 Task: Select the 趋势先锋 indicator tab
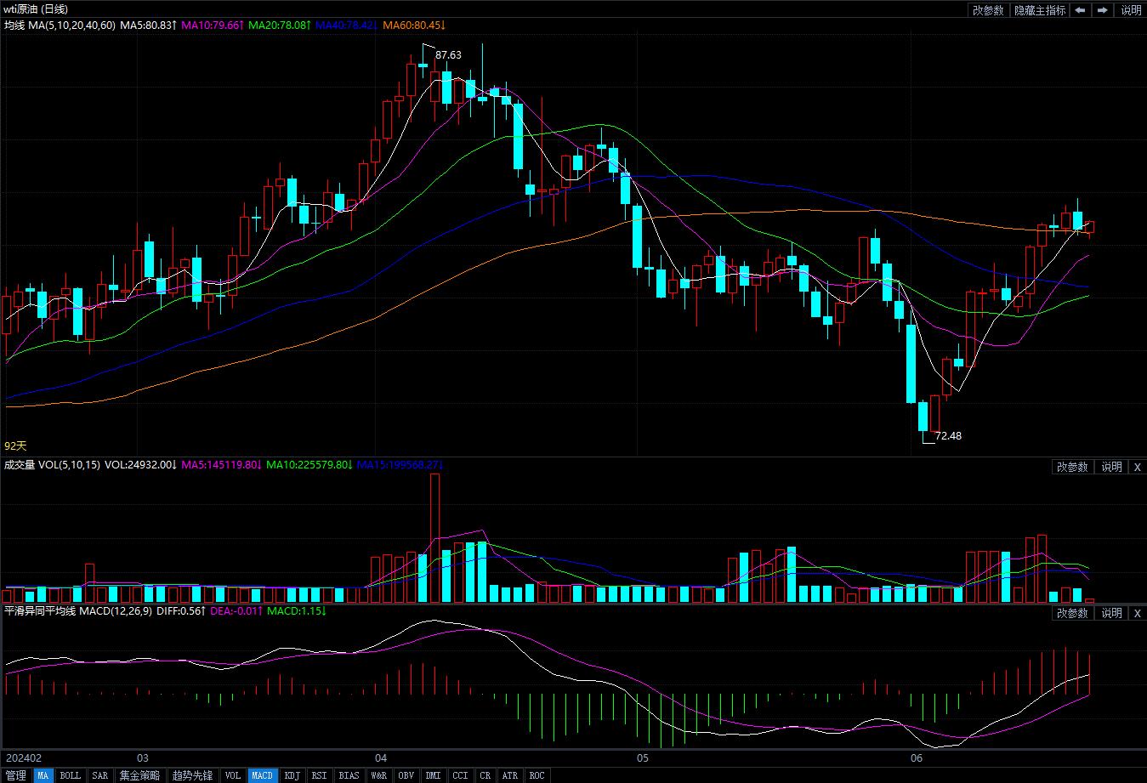(x=193, y=775)
